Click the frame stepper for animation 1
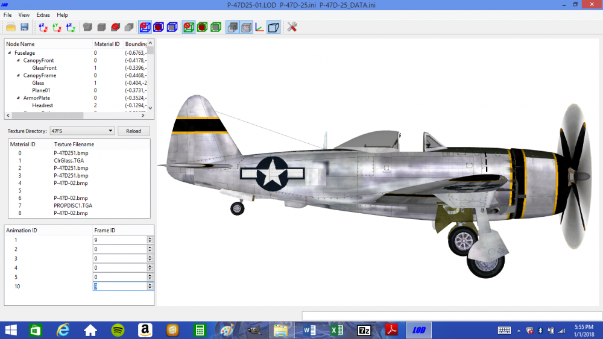The height and width of the screenshot is (339, 603). coord(150,240)
